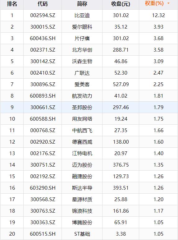Screen dimensions: 178x240
Task: Open stock code 002594.SZ
Action: 43,15
